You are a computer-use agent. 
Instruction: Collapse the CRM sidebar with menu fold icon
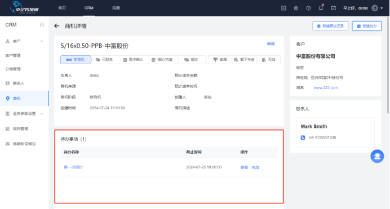tap(42, 25)
